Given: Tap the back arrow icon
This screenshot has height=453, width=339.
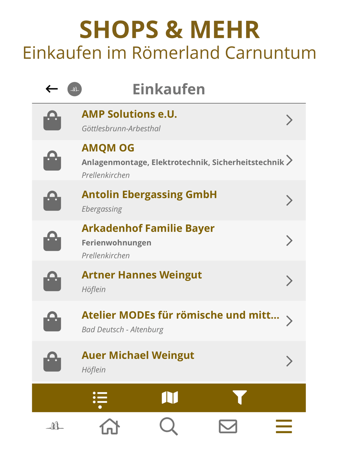Looking at the screenshot, I should click(52, 89).
